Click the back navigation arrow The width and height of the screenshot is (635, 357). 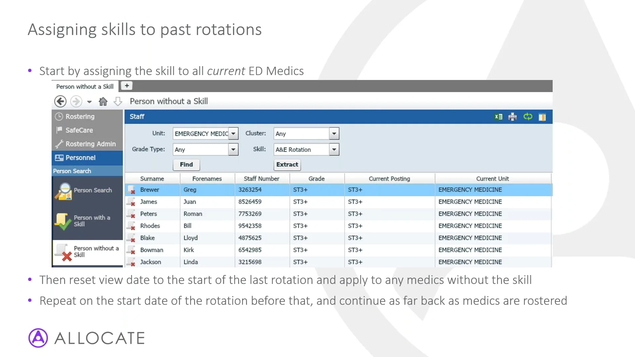tap(60, 101)
